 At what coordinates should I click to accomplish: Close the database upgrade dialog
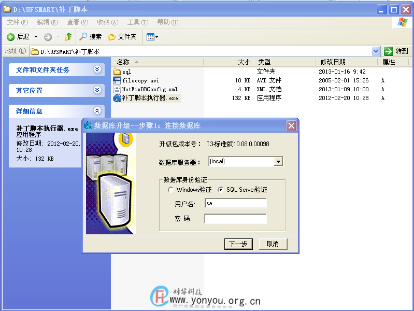pos(292,125)
